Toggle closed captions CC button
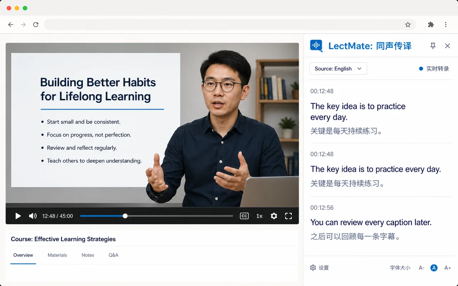 tap(244, 216)
